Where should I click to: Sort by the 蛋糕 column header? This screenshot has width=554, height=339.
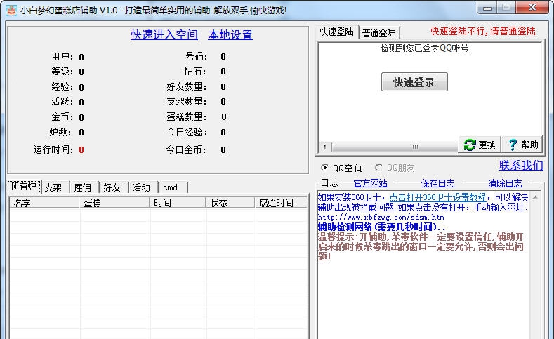coord(114,203)
